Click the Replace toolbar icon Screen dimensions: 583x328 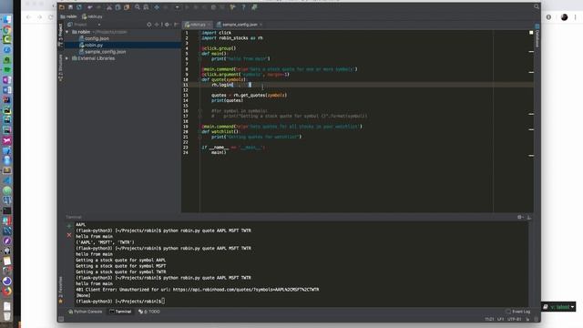[x=146, y=7]
